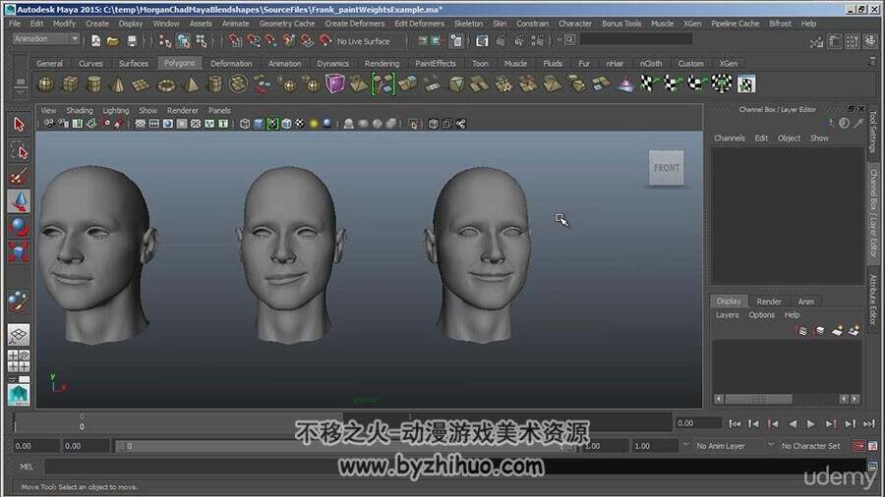
Task: Open the Create Deformers menu
Action: [x=354, y=24]
